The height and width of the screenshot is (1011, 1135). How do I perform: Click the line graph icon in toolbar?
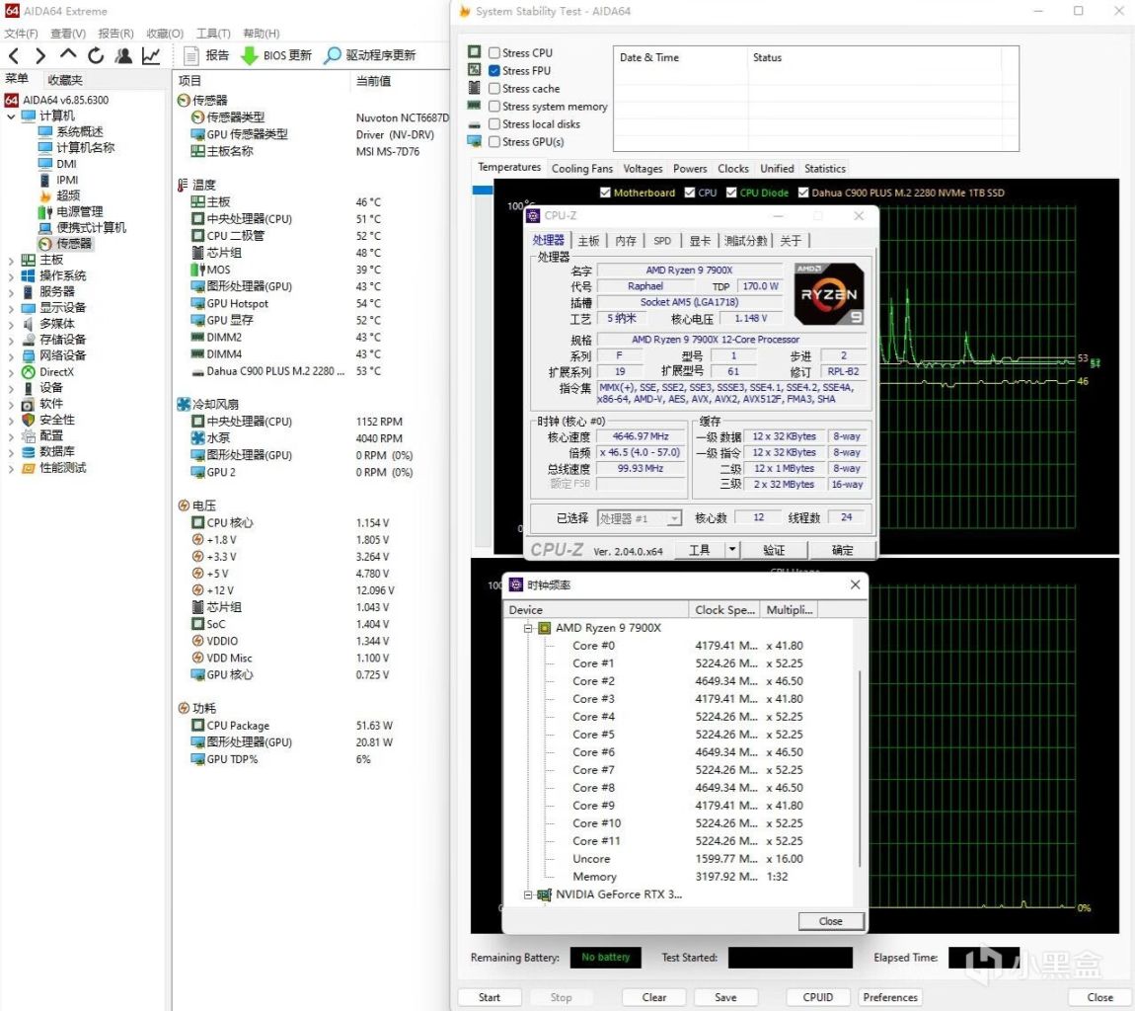tap(151, 56)
